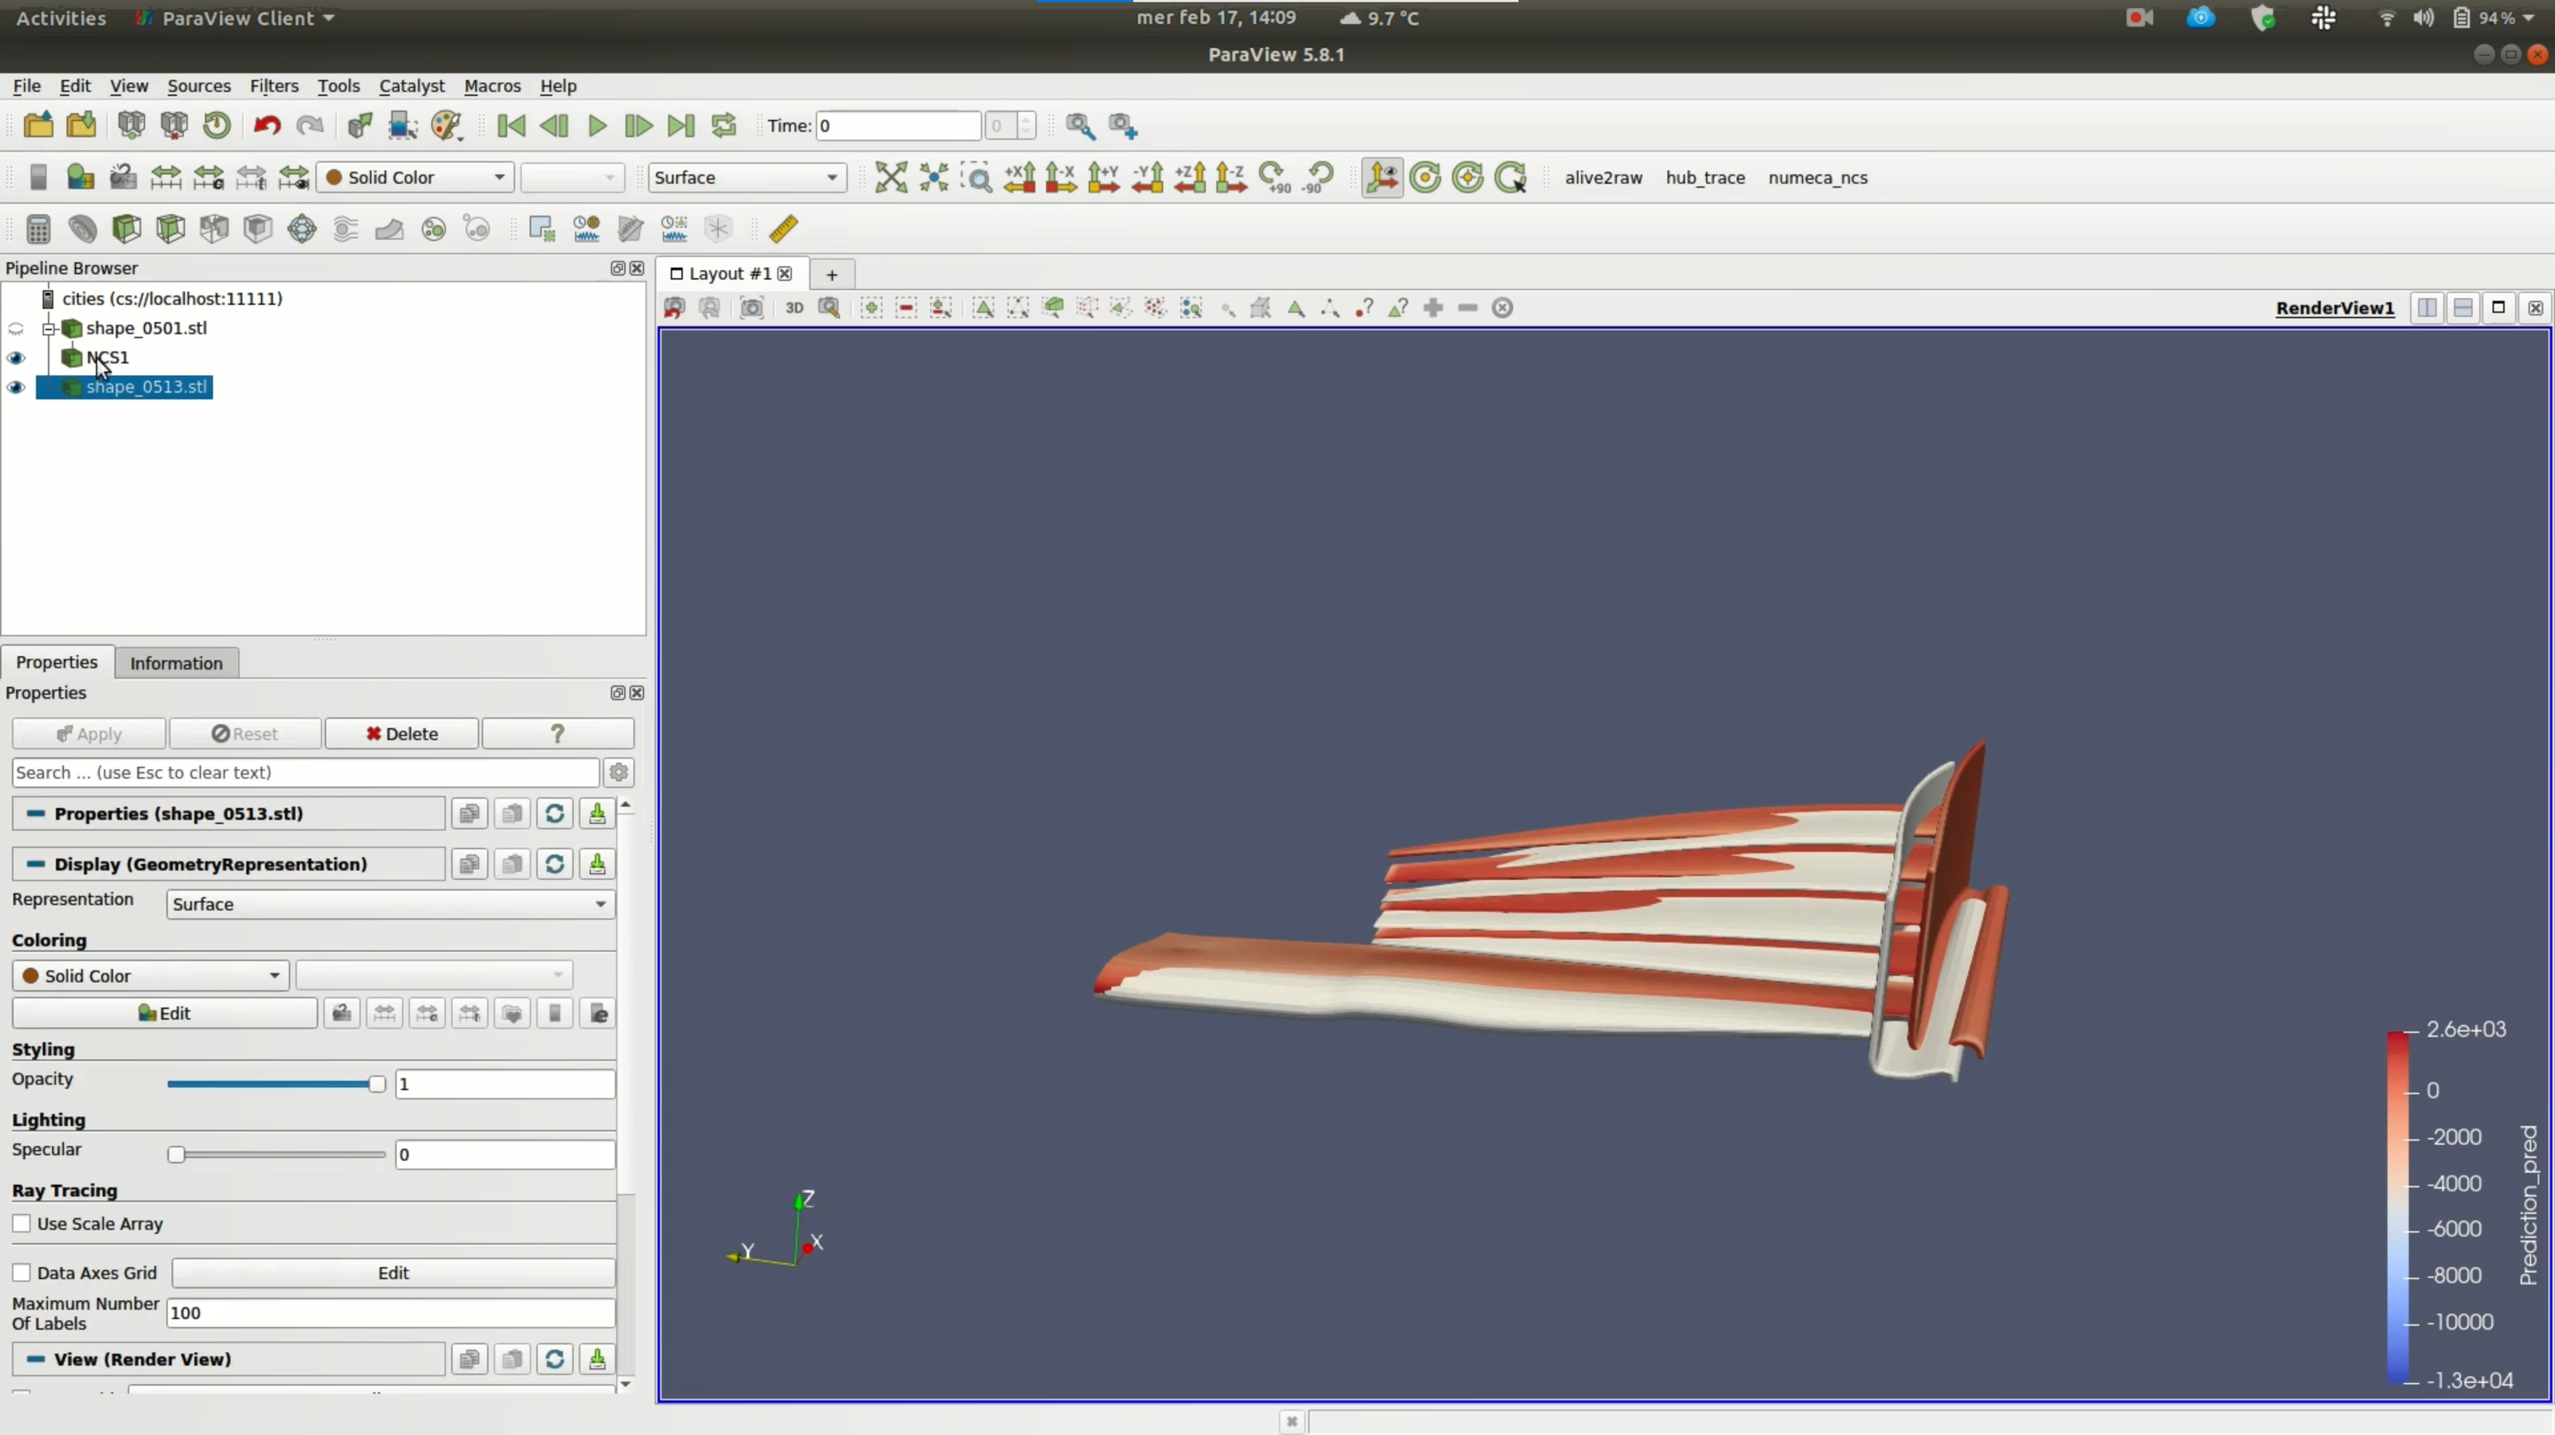Open the Solid Color coloring dropdown in Properties
The height and width of the screenshot is (1435, 2555).
pyautogui.click(x=151, y=976)
